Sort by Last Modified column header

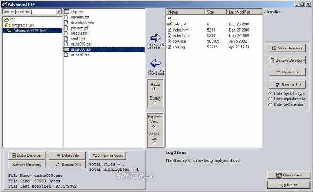(x=244, y=12)
